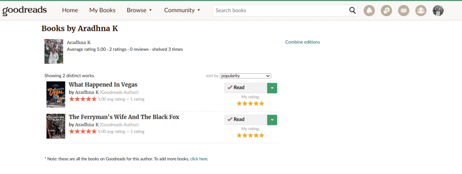Open the messages envelope icon

click(404, 10)
